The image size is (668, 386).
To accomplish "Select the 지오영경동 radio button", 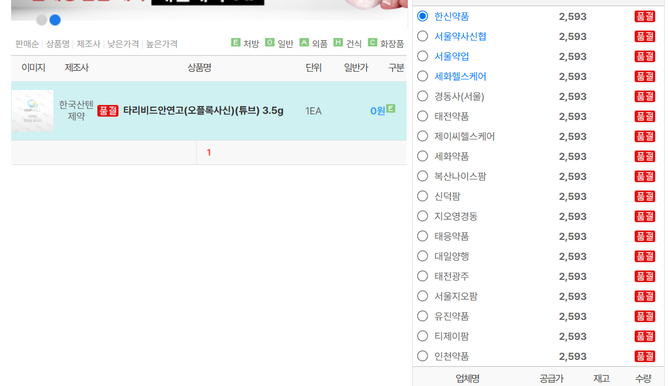I will click(x=423, y=216).
